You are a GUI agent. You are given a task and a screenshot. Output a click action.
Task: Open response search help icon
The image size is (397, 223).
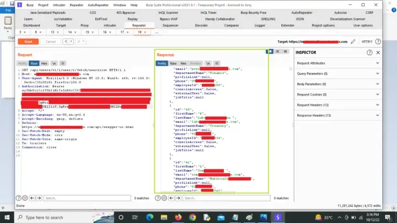point(158,198)
